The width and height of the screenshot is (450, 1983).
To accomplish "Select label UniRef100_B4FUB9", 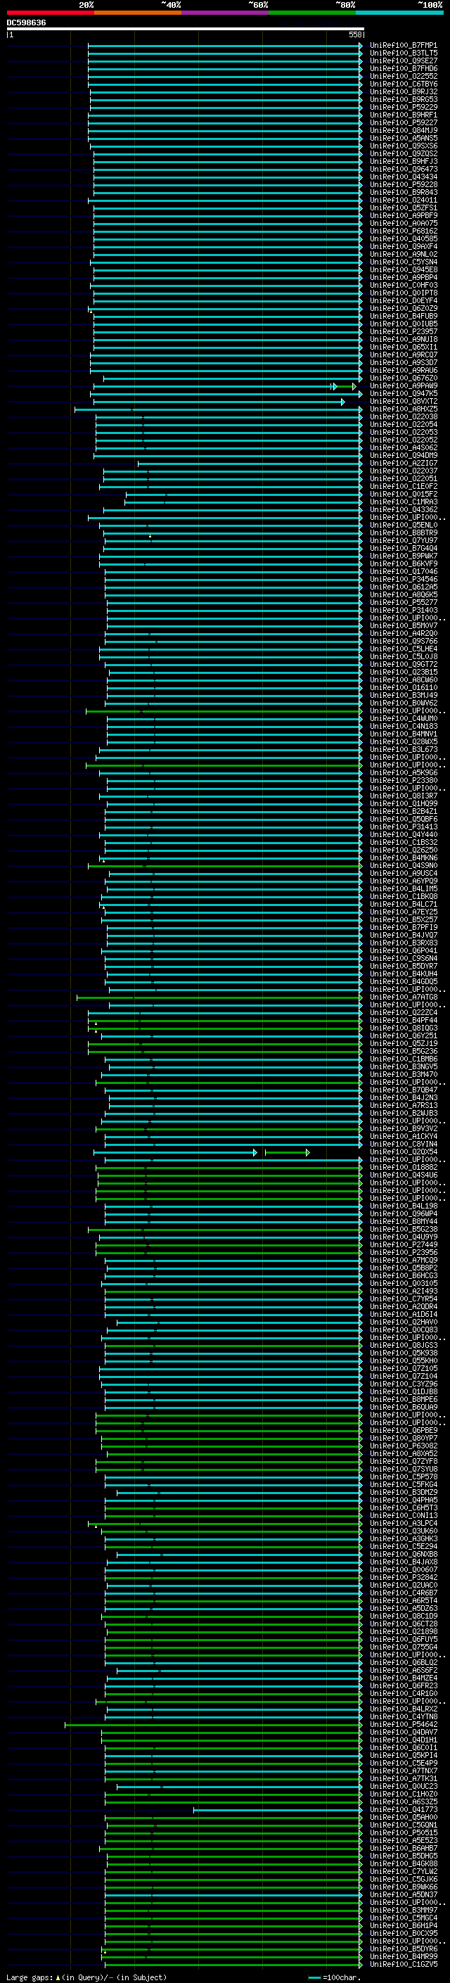I will coord(403,316).
